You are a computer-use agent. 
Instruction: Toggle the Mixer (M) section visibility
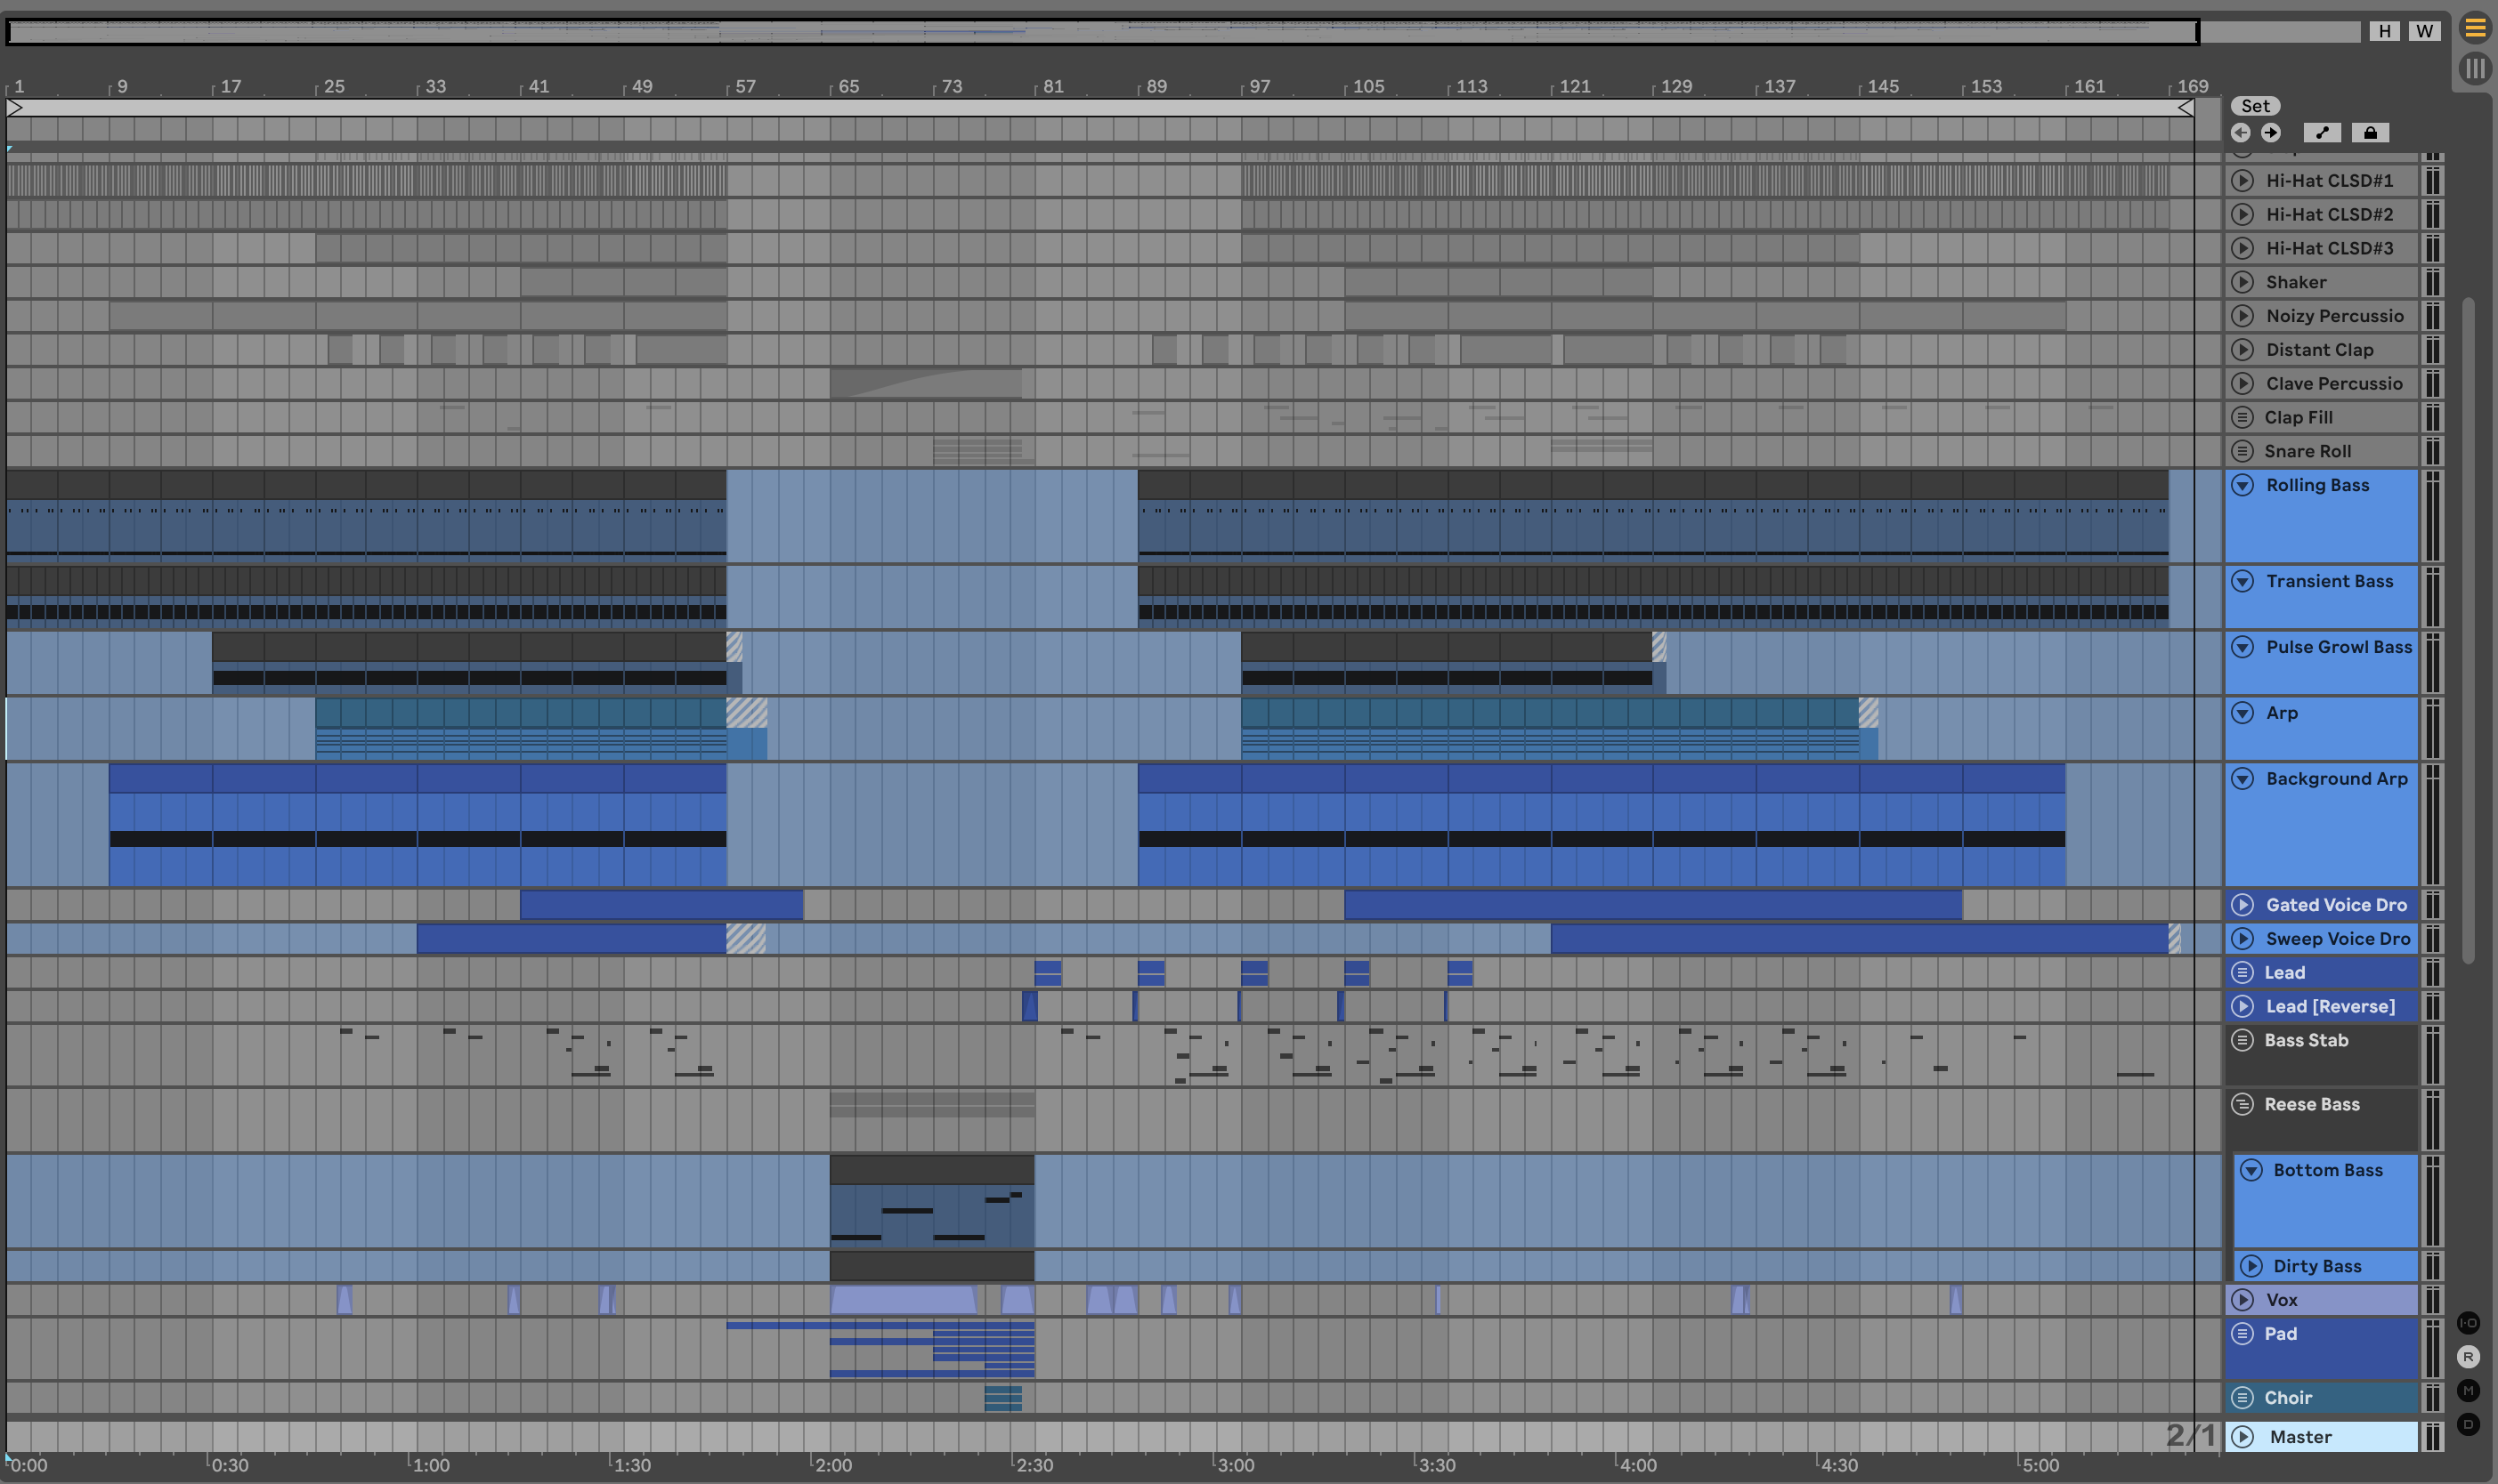point(2468,1391)
